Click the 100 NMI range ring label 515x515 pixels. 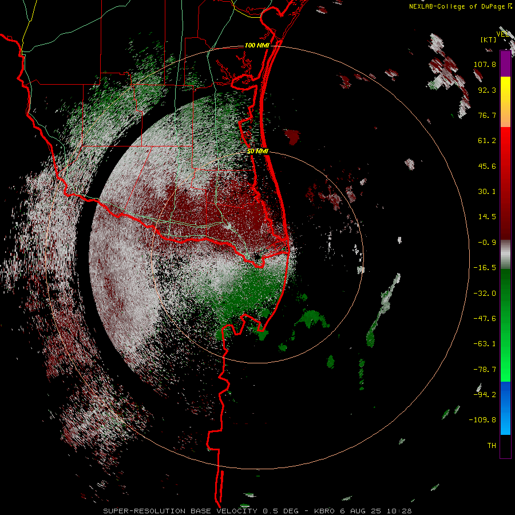(257, 45)
